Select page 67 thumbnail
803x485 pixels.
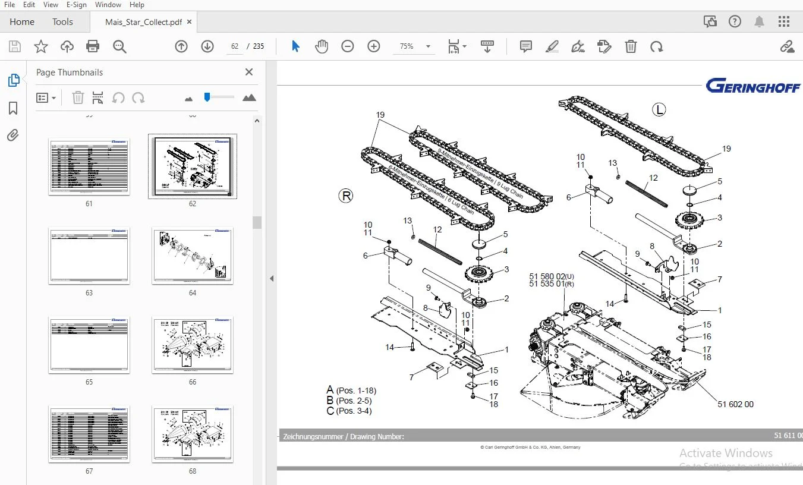tap(89, 434)
